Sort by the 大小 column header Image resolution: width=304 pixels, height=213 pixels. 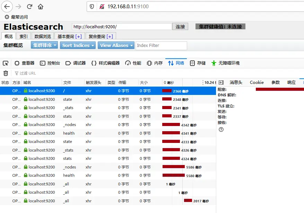click(x=150, y=83)
